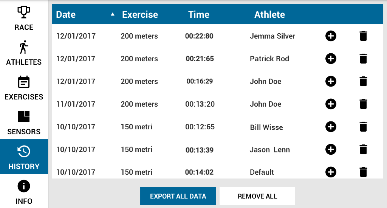Image resolution: width=387 pixels, height=208 pixels.
Task: Click the Remove All button
Action: tap(257, 196)
